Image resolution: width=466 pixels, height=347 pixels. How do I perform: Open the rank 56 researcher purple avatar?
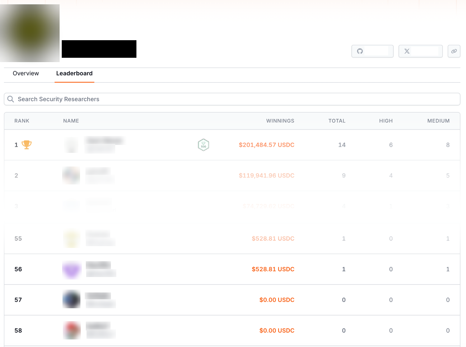pos(71,269)
